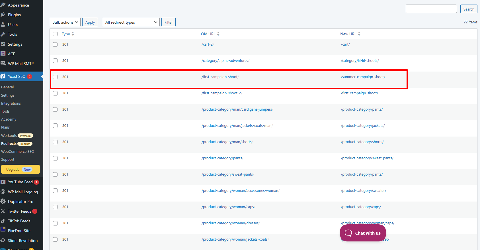Open the Bulk actions dropdown
480x250 pixels.
click(x=65, y=22)
